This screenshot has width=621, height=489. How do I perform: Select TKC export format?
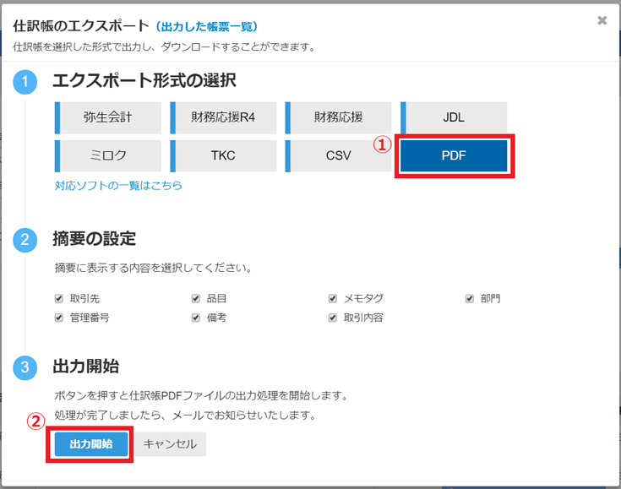coord(223,155)
